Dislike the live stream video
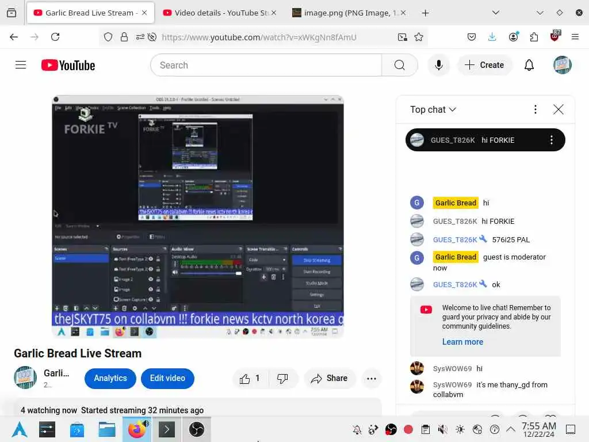Viewport: 589px width, 442px height. click(x=282, y=379)
